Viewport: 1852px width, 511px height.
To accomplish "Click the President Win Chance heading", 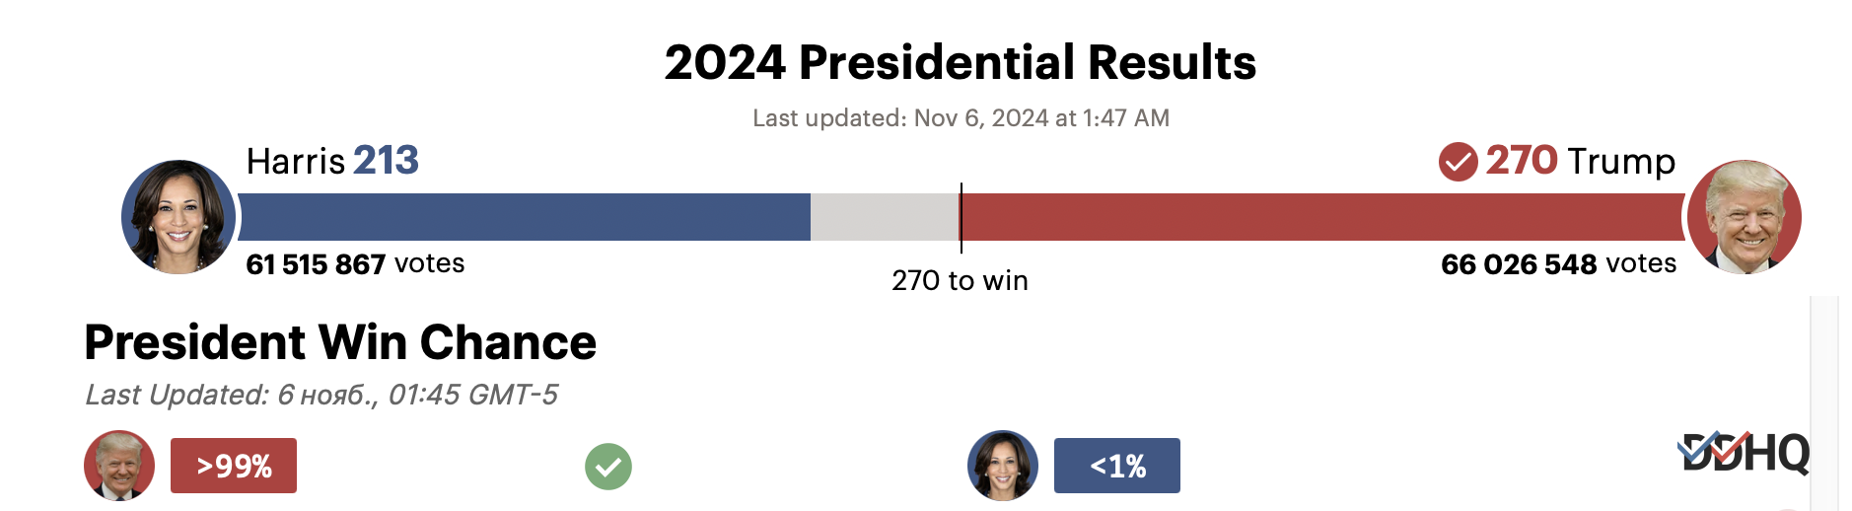I will (340, 342).
